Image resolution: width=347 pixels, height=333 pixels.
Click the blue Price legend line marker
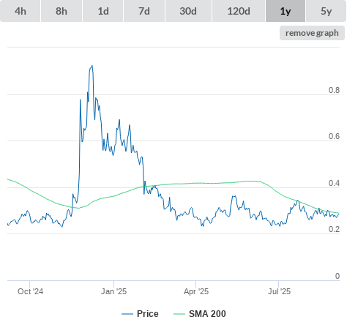coord(127,314)
